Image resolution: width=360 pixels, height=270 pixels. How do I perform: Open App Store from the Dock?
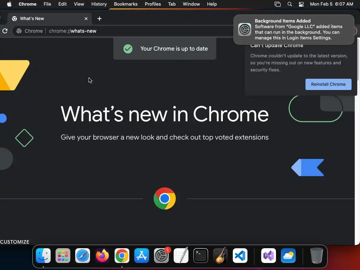pyautogui.click(x=142, y=256)
